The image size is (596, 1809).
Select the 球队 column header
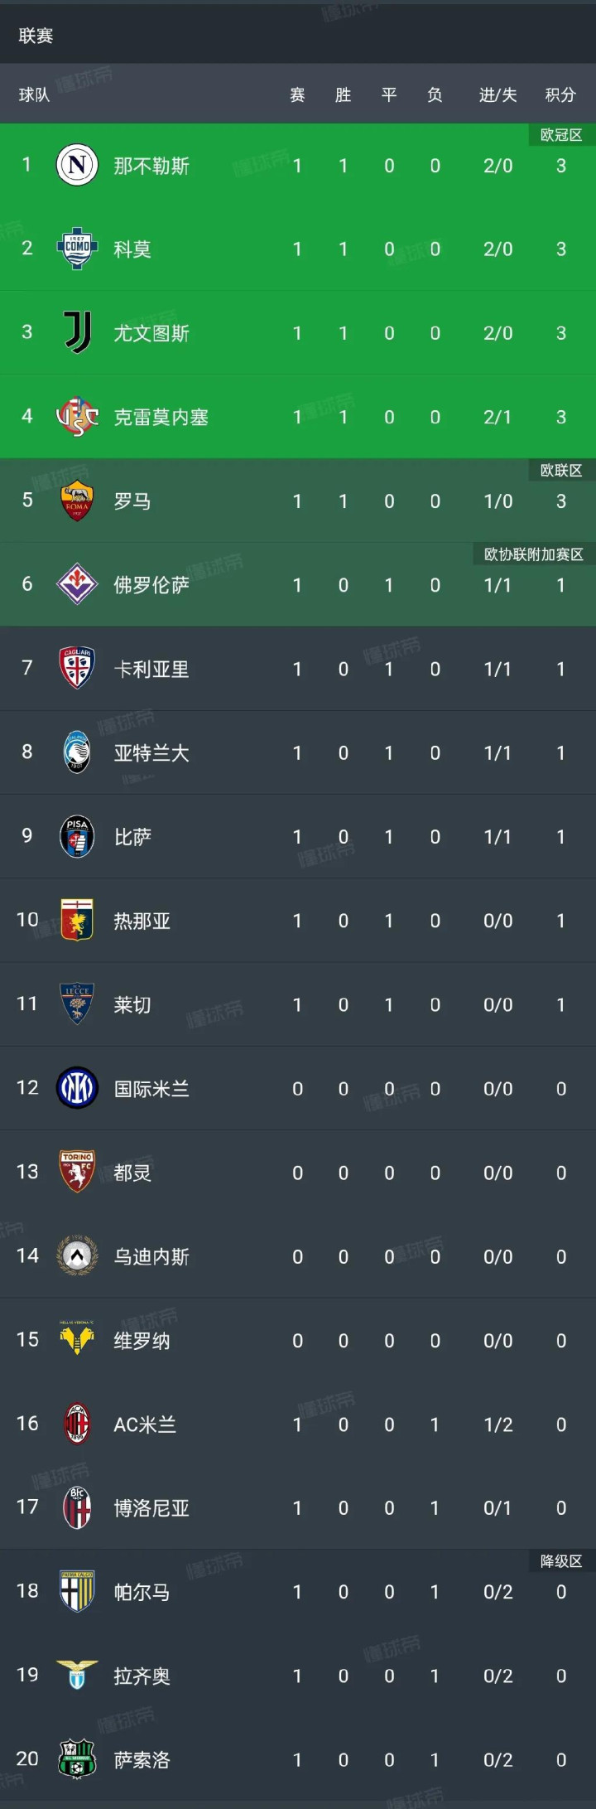click(34, 94)
